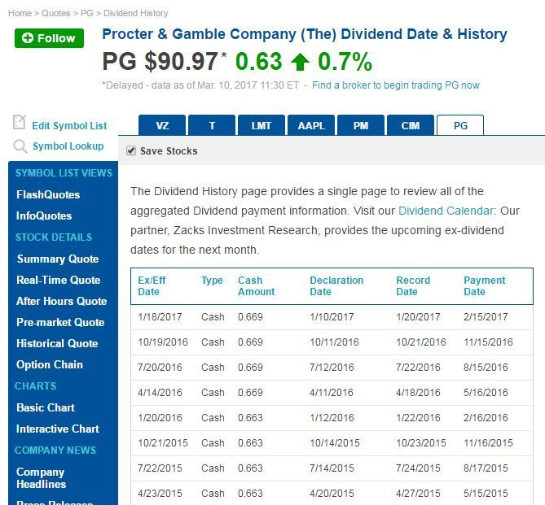Open Summary Quote in sidebar

point(58,259)
